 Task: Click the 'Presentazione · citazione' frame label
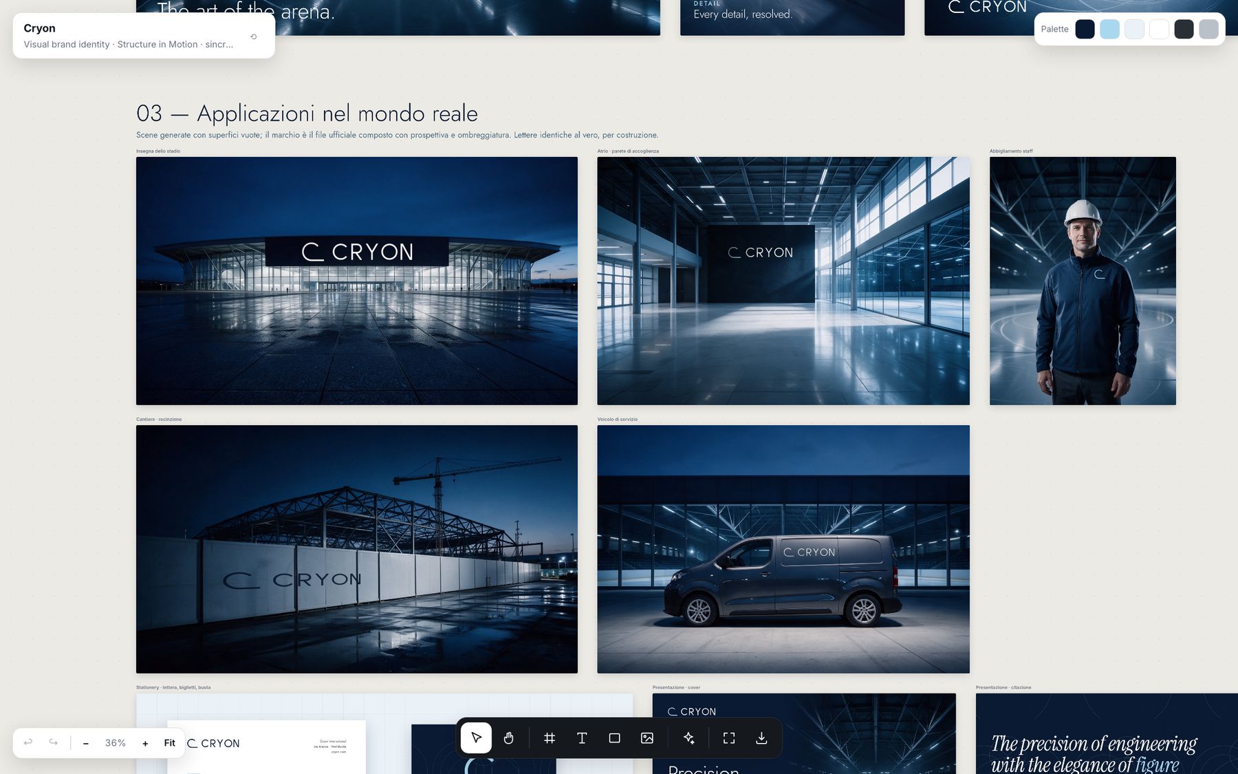[x=1003, y=687]
